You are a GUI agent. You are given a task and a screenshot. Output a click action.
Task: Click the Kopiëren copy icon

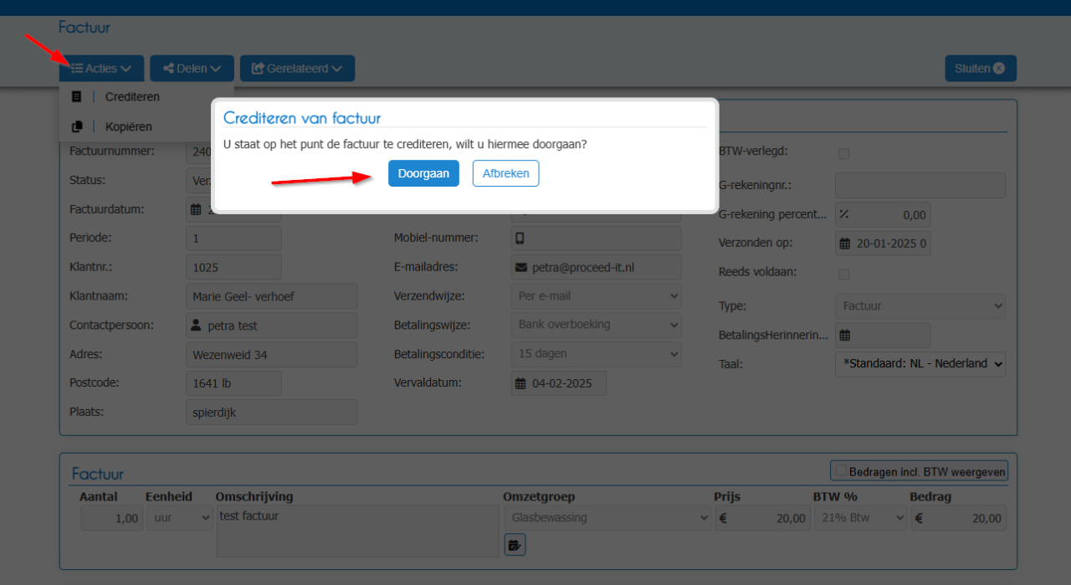(77, 126)
